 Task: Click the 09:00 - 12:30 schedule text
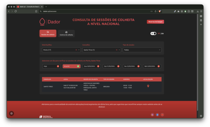coord(127,86)
